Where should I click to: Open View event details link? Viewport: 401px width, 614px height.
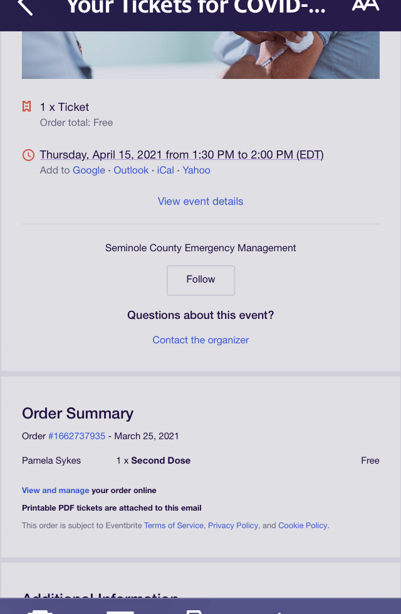click(200, 201)
